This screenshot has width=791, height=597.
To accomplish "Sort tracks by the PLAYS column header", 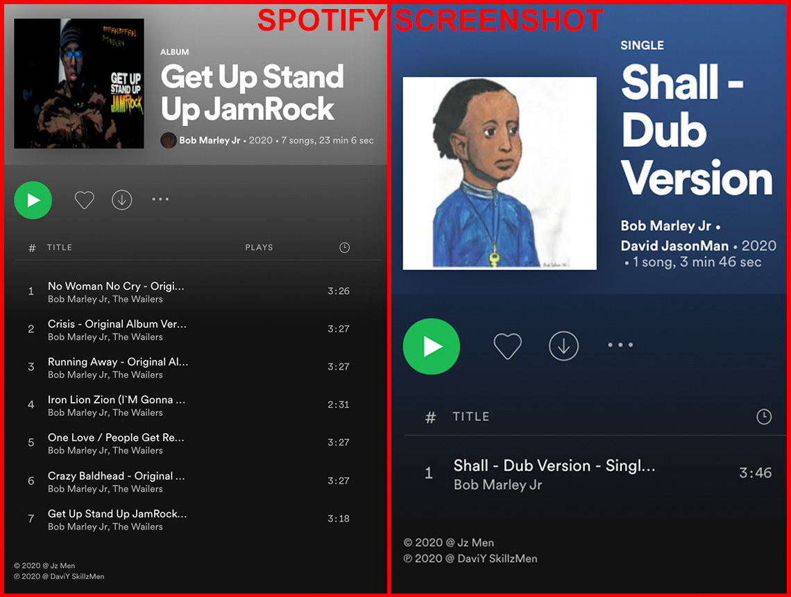I will 259,248.
